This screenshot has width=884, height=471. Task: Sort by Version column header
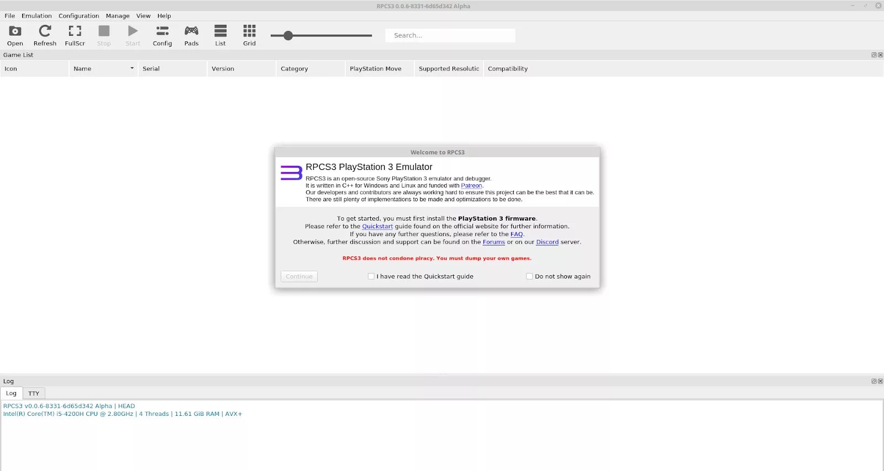point(241,69)
